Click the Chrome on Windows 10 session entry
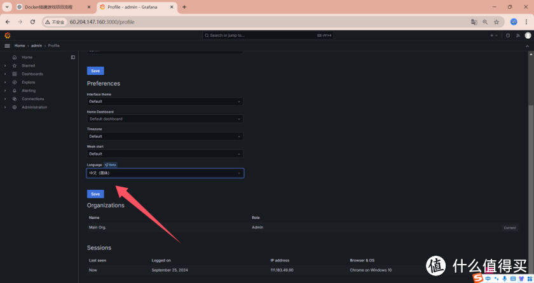 [371, 270]
